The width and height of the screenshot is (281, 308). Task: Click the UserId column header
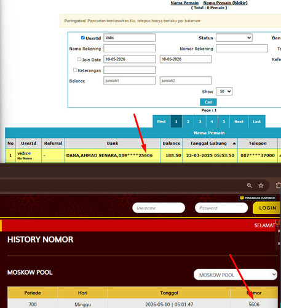tap(28, 144)
